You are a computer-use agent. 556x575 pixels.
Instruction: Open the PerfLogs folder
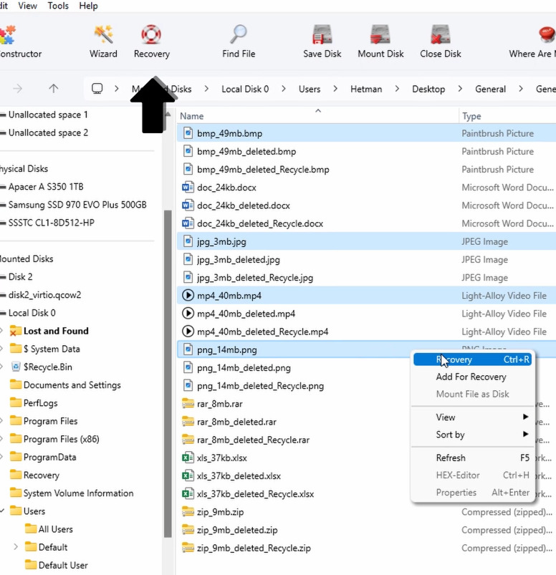40,402
